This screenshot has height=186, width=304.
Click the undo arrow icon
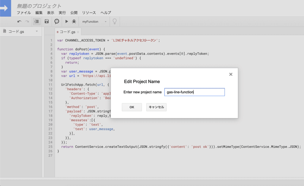point(19,22)
